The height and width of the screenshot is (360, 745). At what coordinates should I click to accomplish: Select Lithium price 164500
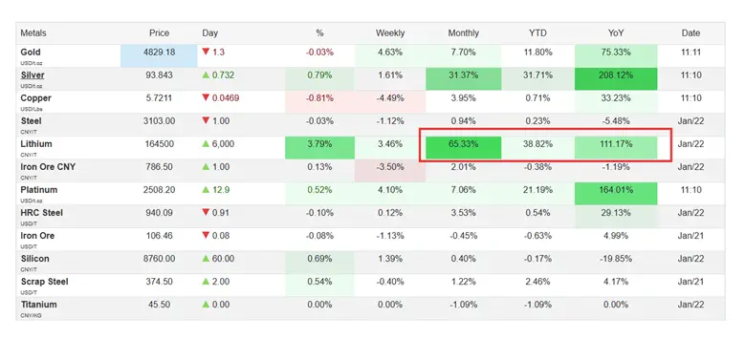pyautogui.click(x=159, y=144)
